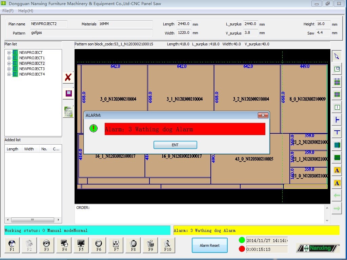Image resolution: width=347 pixels, height=260 pixels.
Task: Select NEWPROJECT in the plan list
Action: (x=31, y=52)
